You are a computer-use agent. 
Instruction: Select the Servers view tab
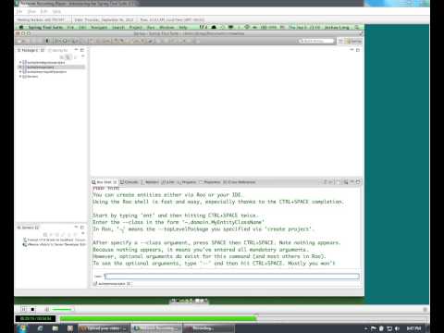click(28, 228)
